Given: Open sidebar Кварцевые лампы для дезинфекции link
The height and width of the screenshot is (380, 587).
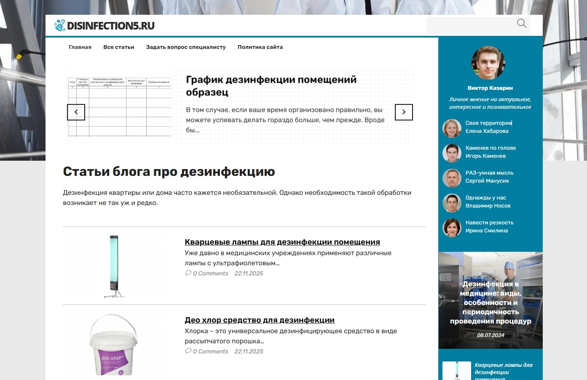Looking at the screenshot, I should tap(504, 372).
